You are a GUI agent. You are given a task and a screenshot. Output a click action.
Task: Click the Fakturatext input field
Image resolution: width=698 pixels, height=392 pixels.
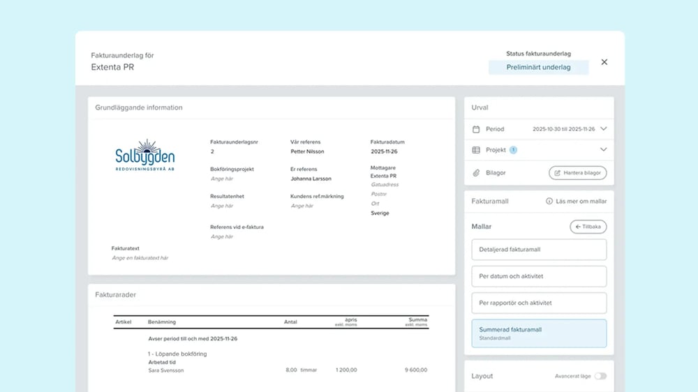coord(140,258)
